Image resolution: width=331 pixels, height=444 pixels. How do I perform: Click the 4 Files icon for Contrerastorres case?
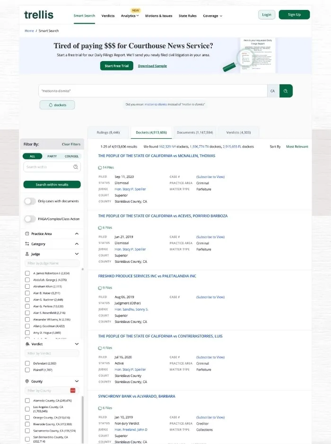100,348
